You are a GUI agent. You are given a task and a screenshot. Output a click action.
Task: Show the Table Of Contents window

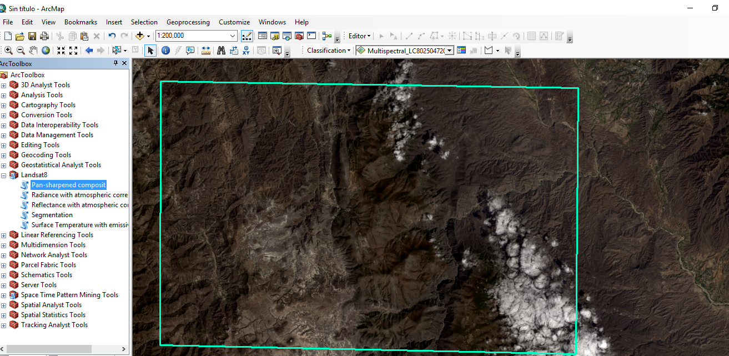tap(263, 36)
